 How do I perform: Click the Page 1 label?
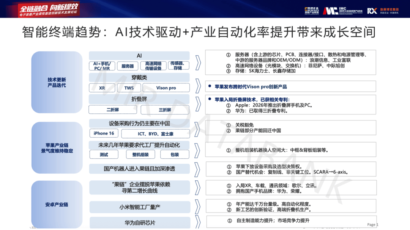373,225
